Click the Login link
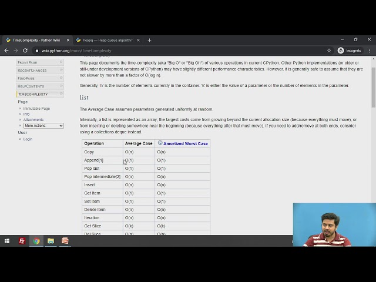Screen dimensions: 376x282 click(x=28, y=139)
